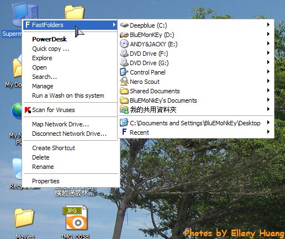Open BluEMoNkEy's Documents item text
Screen dimensions: 285x239
coord(163,100)
